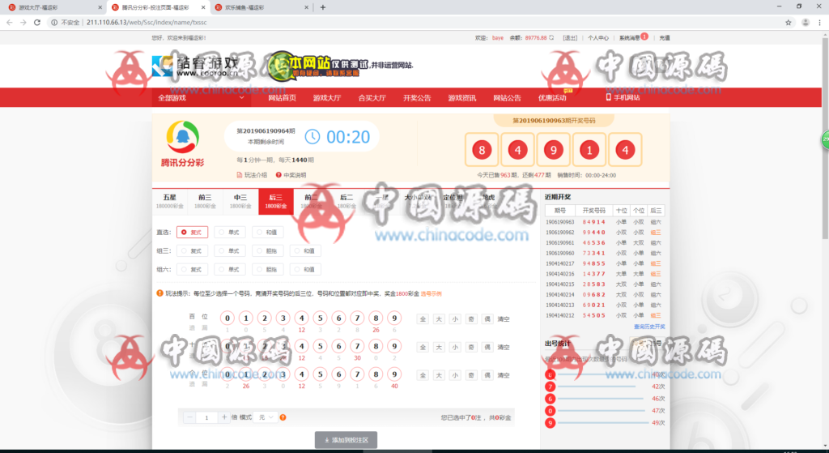
Task: Pick number 0 in 百位 row
Action: pyautogui.click(x=227, y=318)
